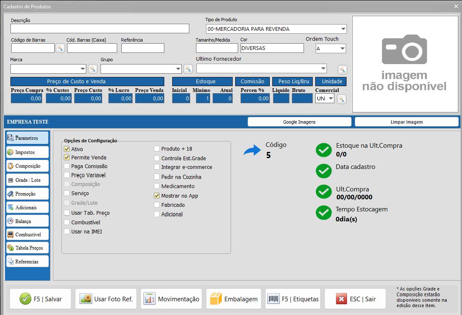Viewport: 462px width, 315px height.
Task: Click the Composição sidebar icon
Action: (10, 166)
